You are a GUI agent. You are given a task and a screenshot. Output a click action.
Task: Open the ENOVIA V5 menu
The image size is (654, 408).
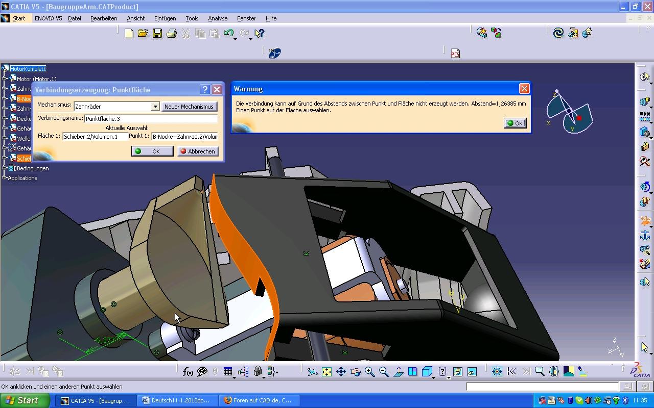coord(49,18)
